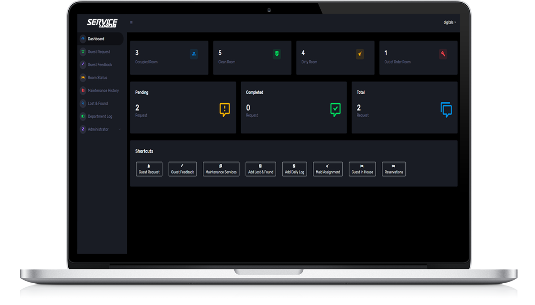Click the hamburger menu toggle icon

(x=131, y=22)
